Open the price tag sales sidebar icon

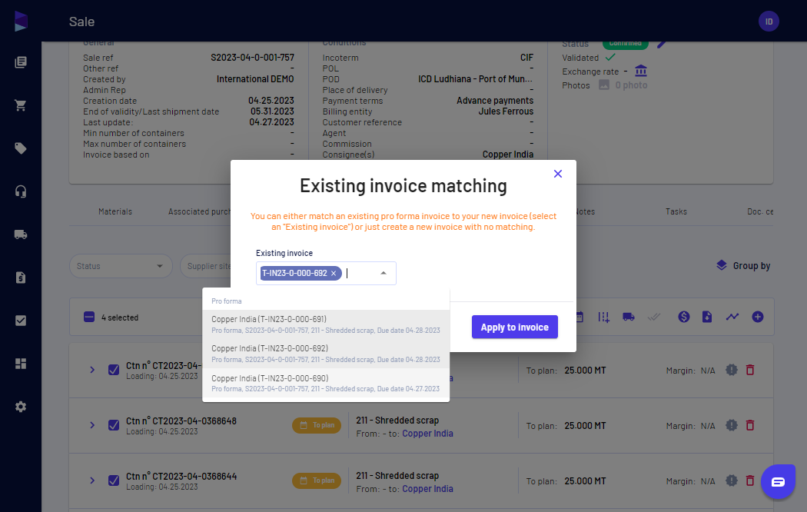coord(21,148)
